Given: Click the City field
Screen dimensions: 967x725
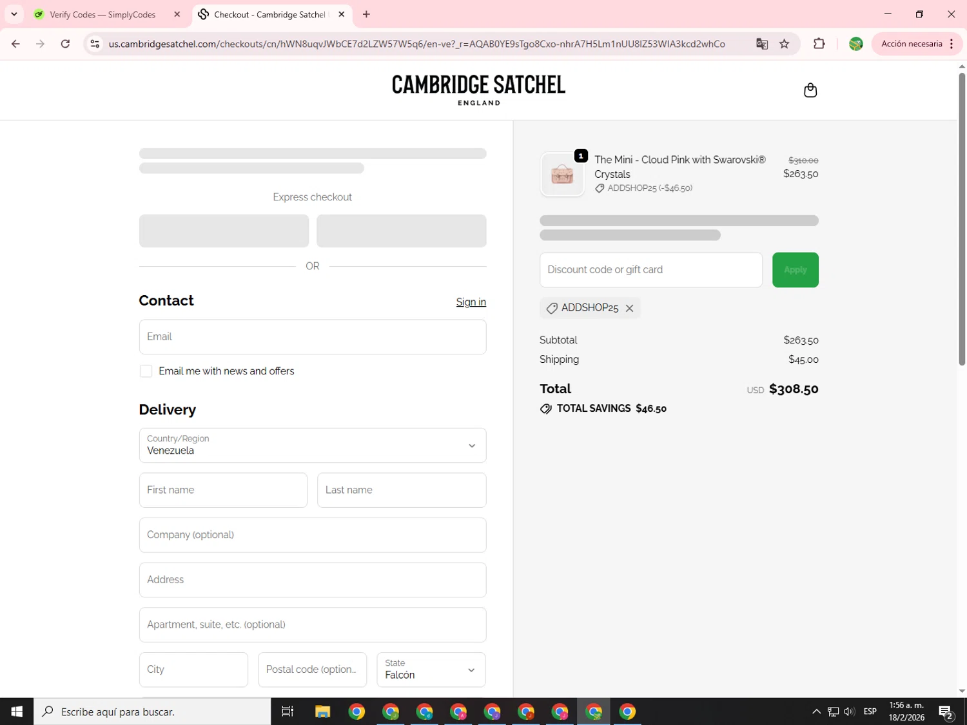Looking at the screenshot, I should pos(193,670).
